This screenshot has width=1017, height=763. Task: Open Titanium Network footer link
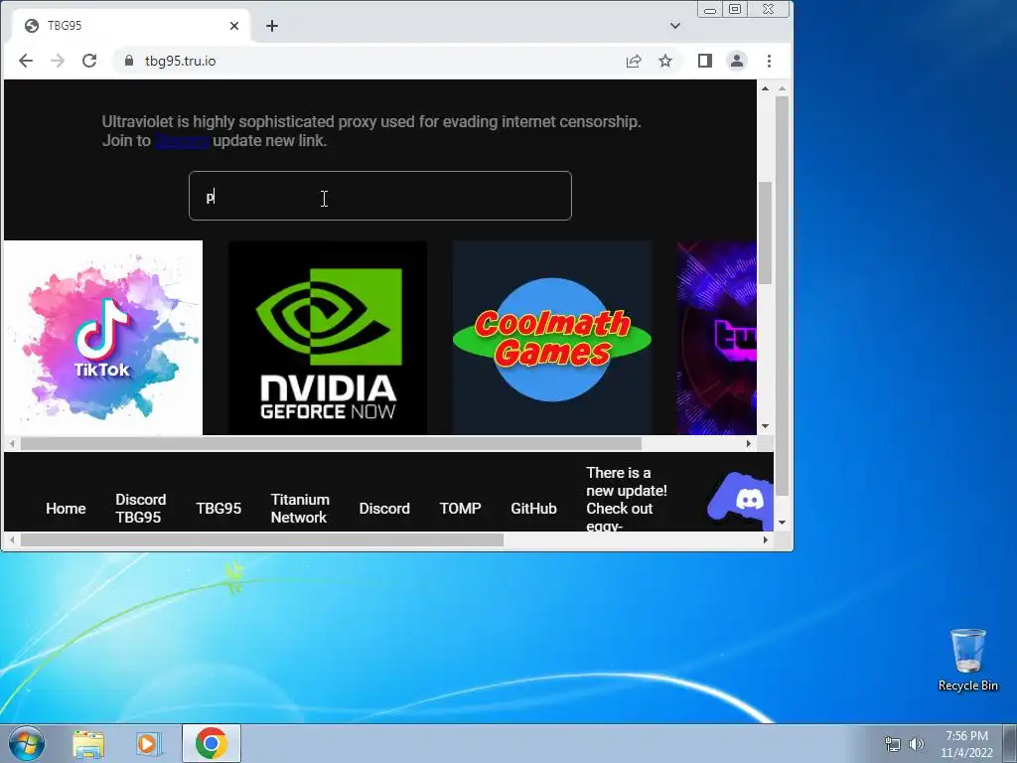click(x=300, y=509)
